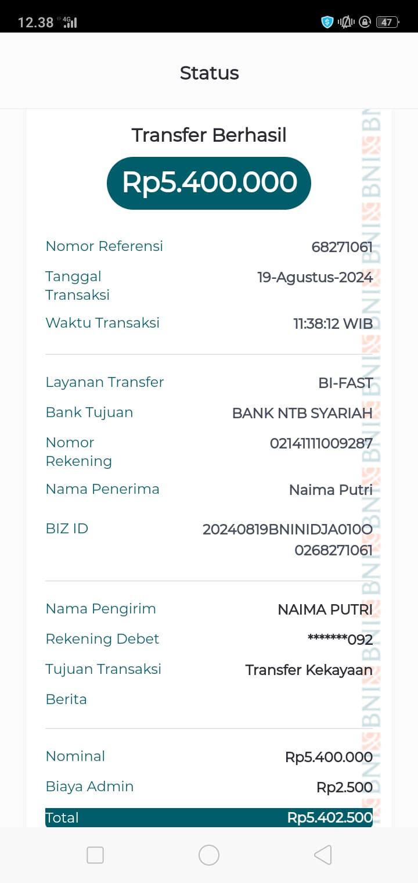This screenshot has width=418, height=883.
Task: Tap the 4G signal strength icon
Action: [70, 22]
